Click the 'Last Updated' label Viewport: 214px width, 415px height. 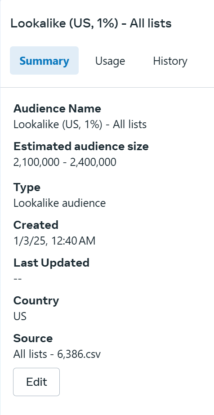(x=51, y=263)
